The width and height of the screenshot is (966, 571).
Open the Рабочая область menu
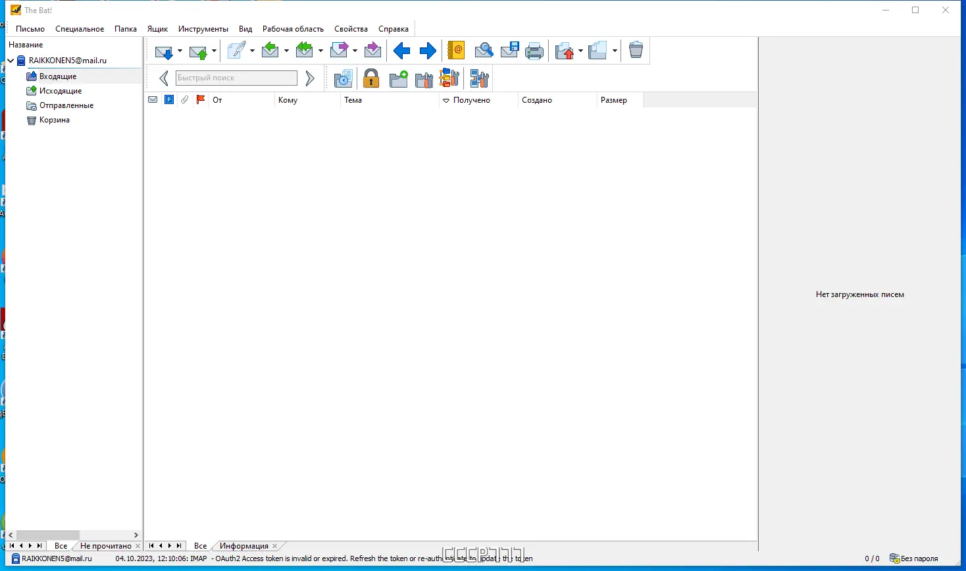pyautogui.click(x=293, y=29)
